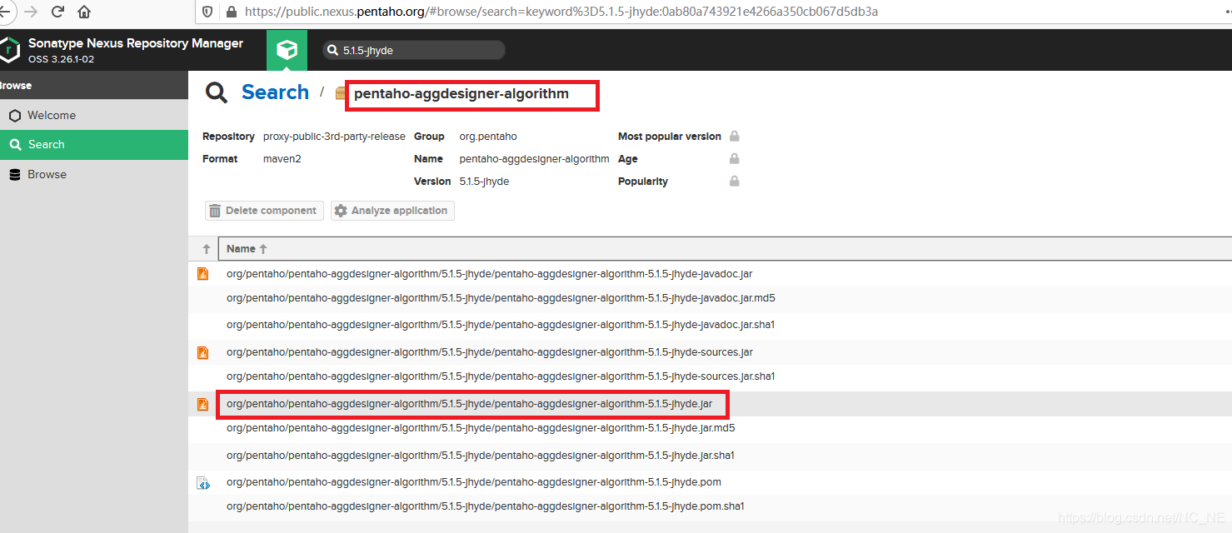This screenshot has width=1232, height=533.
Task: Click the Sonatype Nexus logo
Action: [9, 50]
